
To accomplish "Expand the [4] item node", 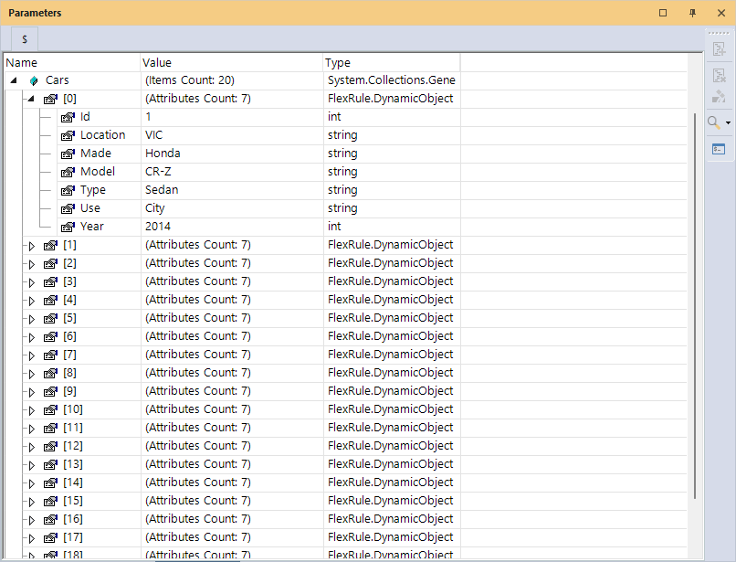I will tap(32, 301).
